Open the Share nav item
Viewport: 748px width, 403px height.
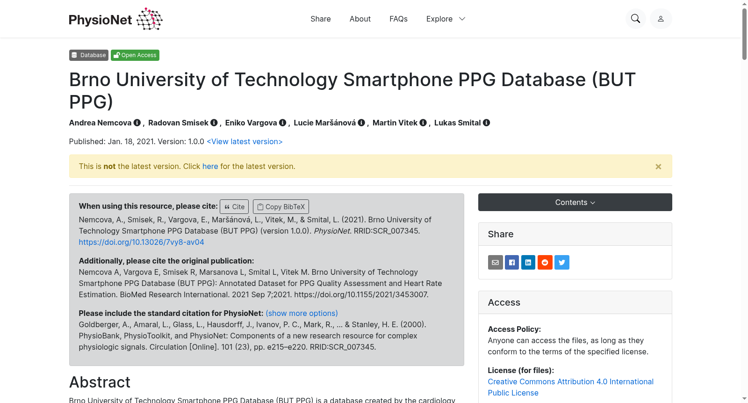[321, 19]
